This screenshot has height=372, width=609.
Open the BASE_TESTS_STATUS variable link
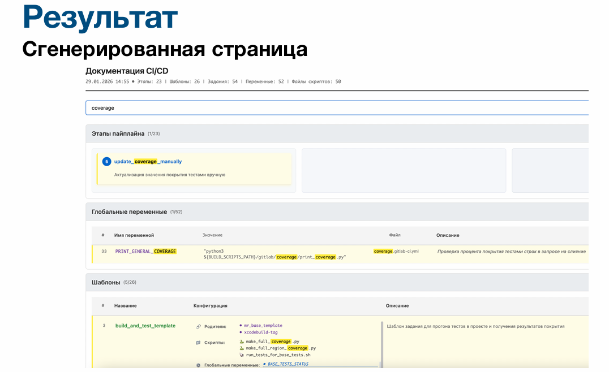coord(288,364)
